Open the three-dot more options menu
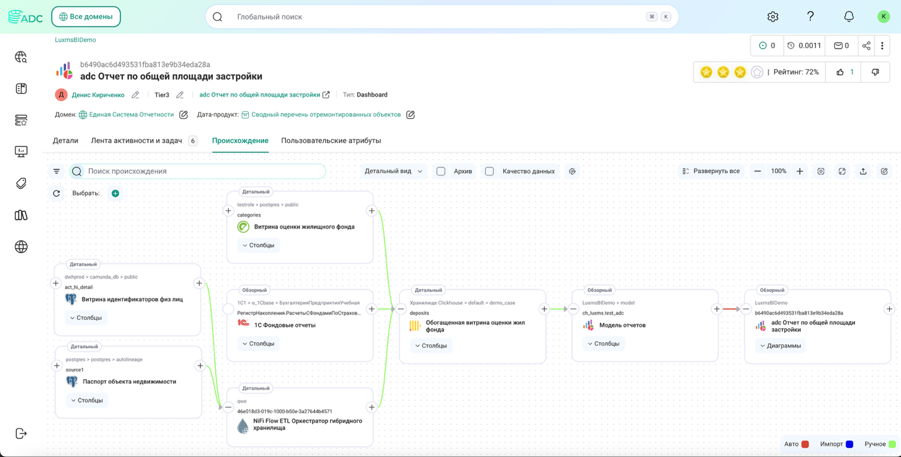This screenshot has height=457, width=901. (882, 46)
